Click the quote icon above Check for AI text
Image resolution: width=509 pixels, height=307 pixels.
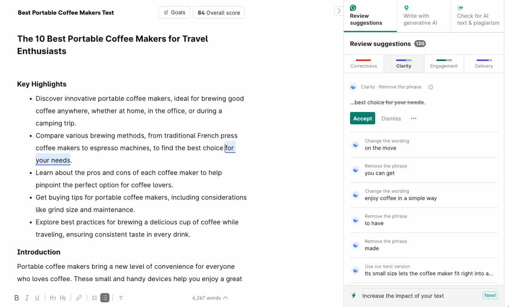pos(460,8)
